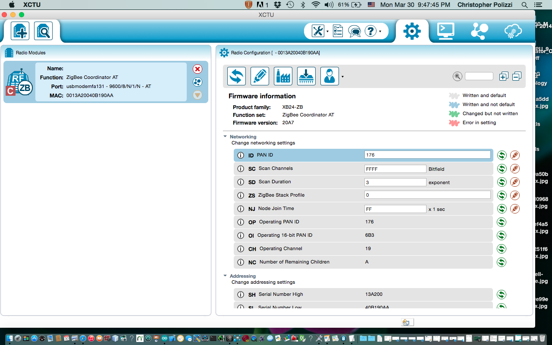This screenshot has height=345, width=552.
Task: Write the Scan Duration setting to radio
Action: pyautogui.click(x=515, y=182)
